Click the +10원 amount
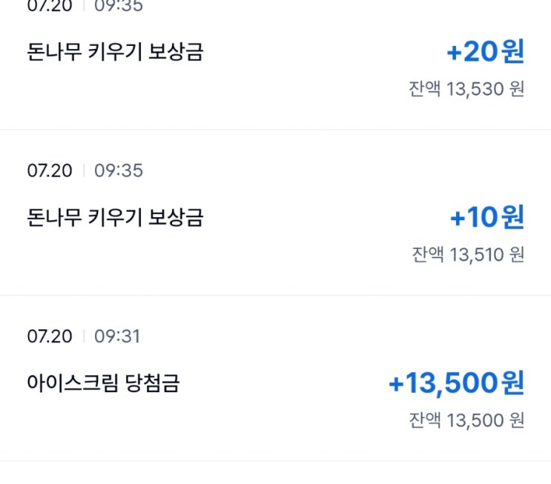 [x=486, y=218]
